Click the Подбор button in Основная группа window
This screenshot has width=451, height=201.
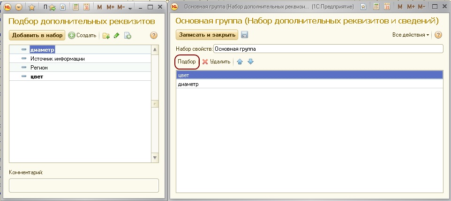pos(187,62)
